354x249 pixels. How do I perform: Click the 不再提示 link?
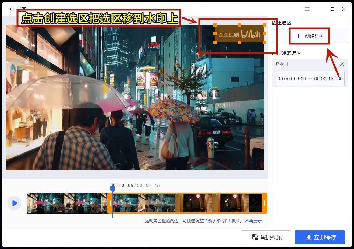pyautogui.click(x=253, y=221)
